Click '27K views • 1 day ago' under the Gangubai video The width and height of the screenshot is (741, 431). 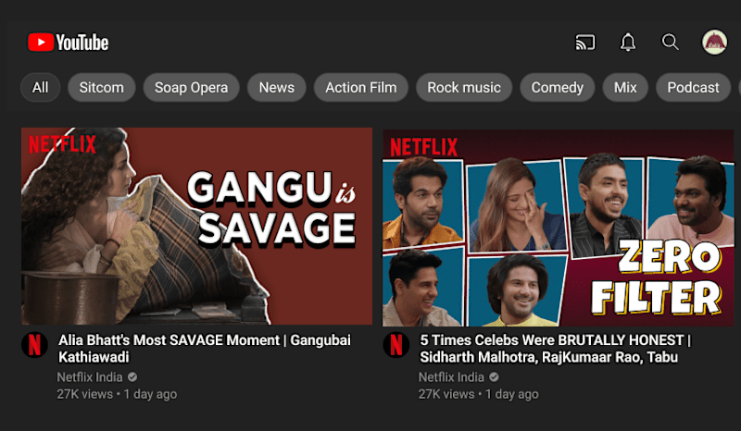117,394
